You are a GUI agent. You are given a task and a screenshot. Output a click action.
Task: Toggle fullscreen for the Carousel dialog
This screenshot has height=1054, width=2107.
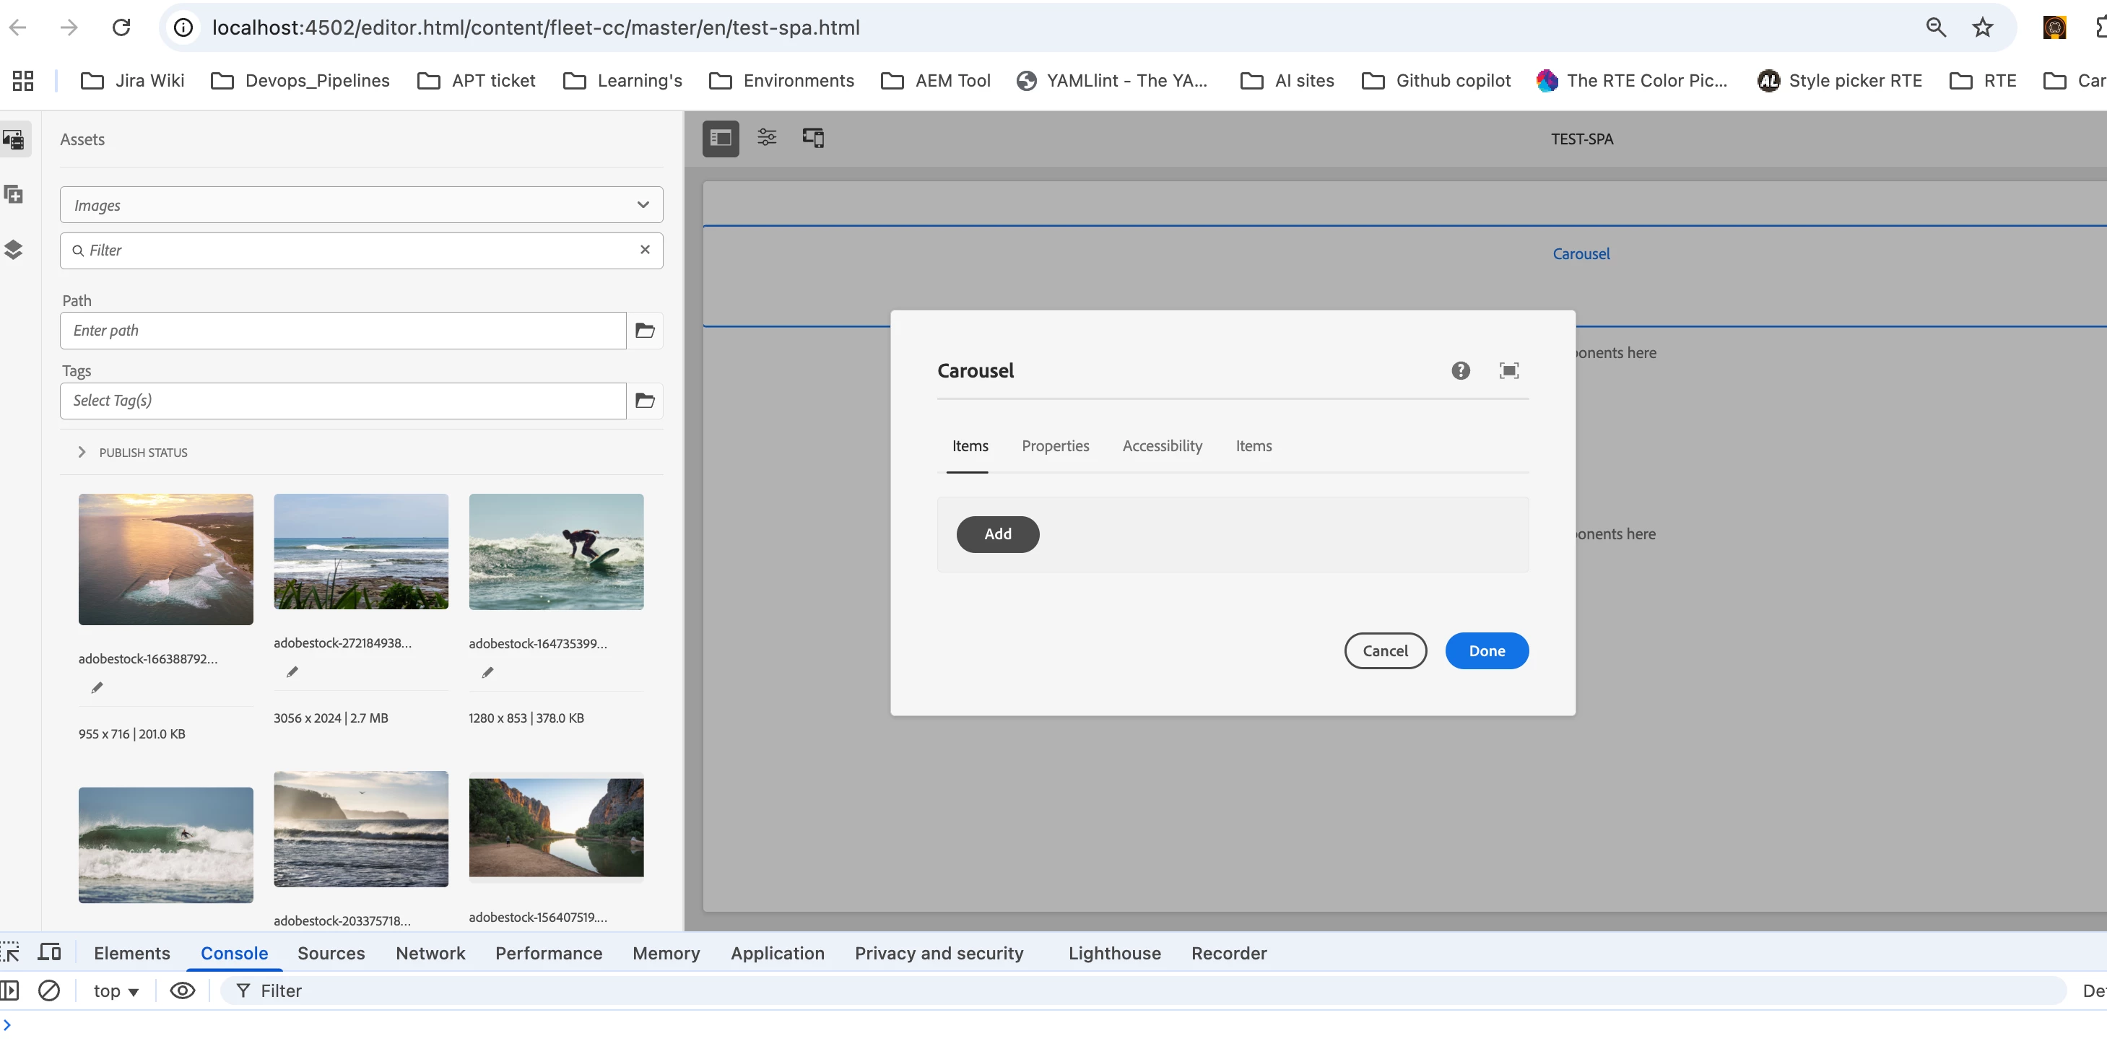(x=1508, y=370)
